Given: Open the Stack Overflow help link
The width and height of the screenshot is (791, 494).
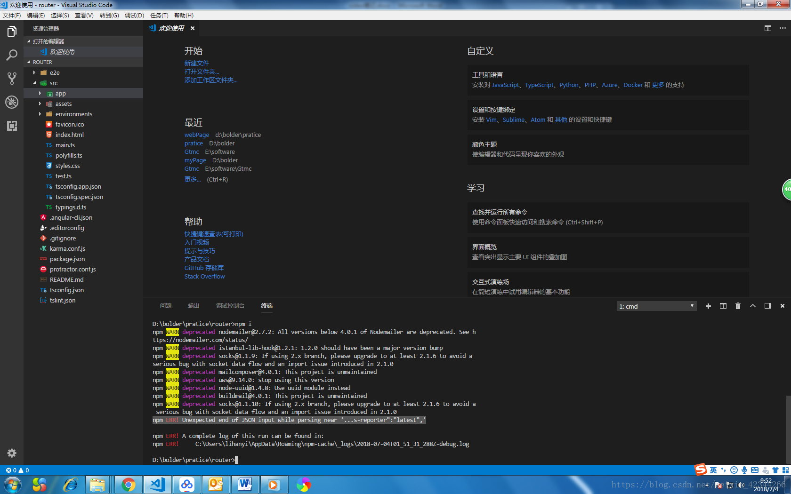Looking at the screenshot, I should (x=205, y=276).
